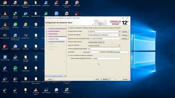The width and height of the screenshot is (175, 98).
Task: Focus the Nombre de Base de Datos de Conexión field
Action: click(107, 59)
